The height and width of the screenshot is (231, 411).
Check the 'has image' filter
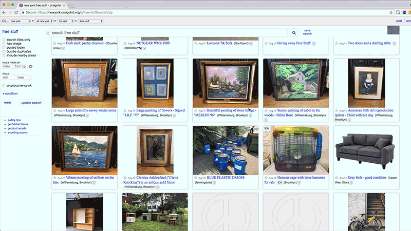coord(4,44)
